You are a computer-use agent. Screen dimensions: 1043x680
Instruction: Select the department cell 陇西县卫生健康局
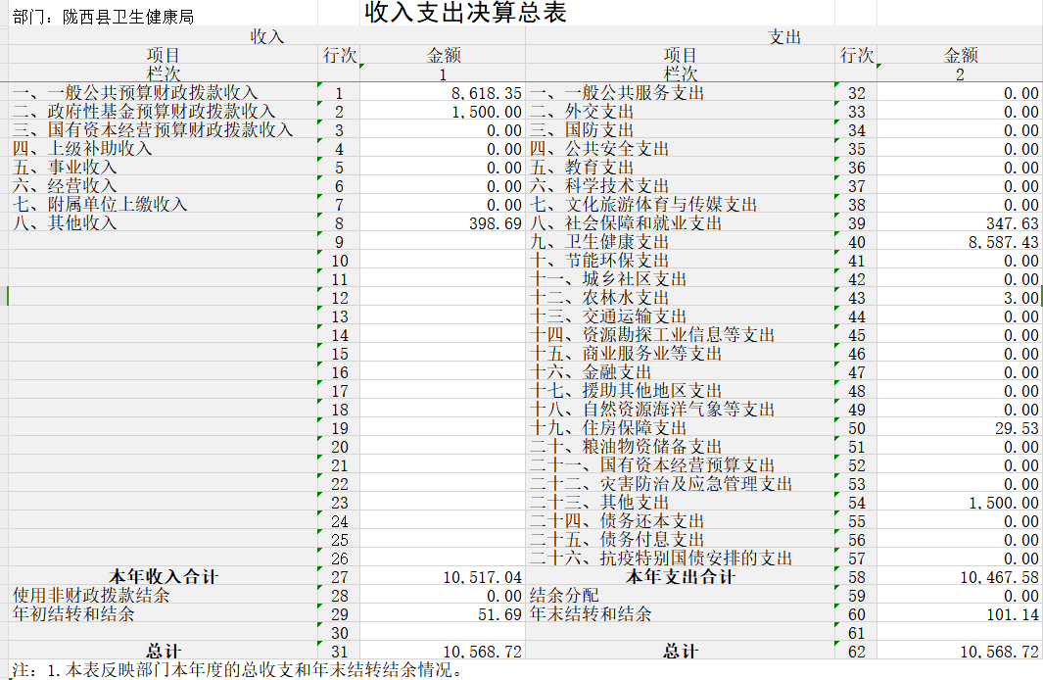point(103,17)
